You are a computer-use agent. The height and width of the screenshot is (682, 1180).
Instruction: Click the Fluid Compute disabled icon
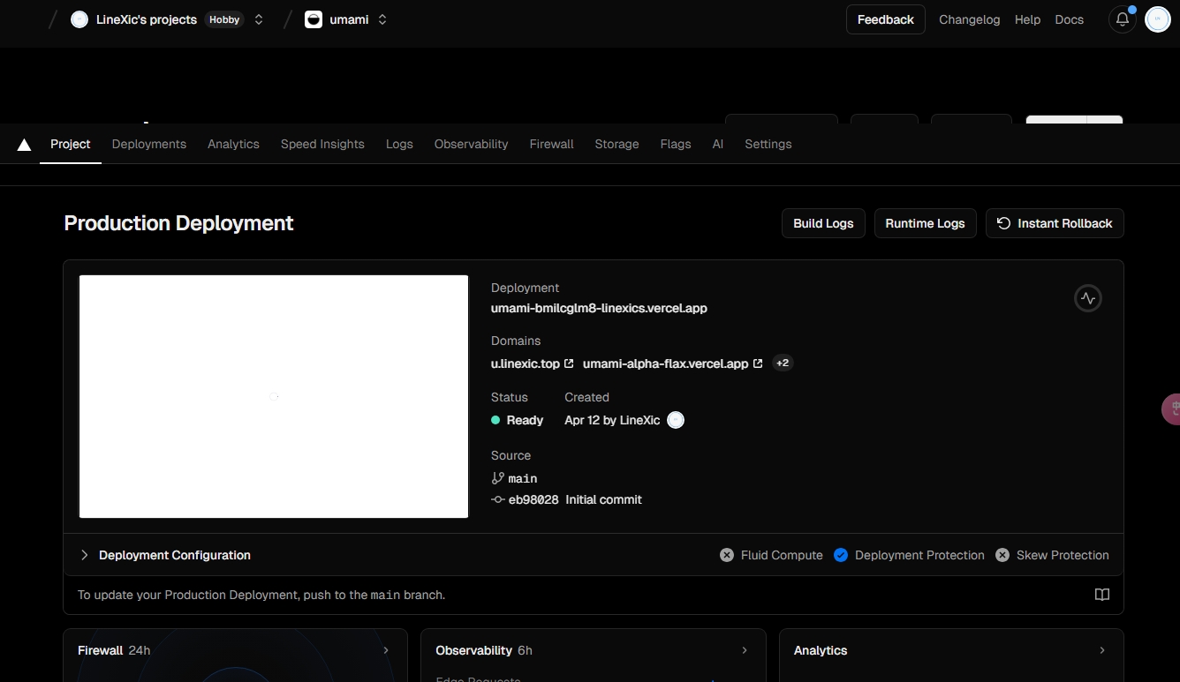(x=727, y=555)
